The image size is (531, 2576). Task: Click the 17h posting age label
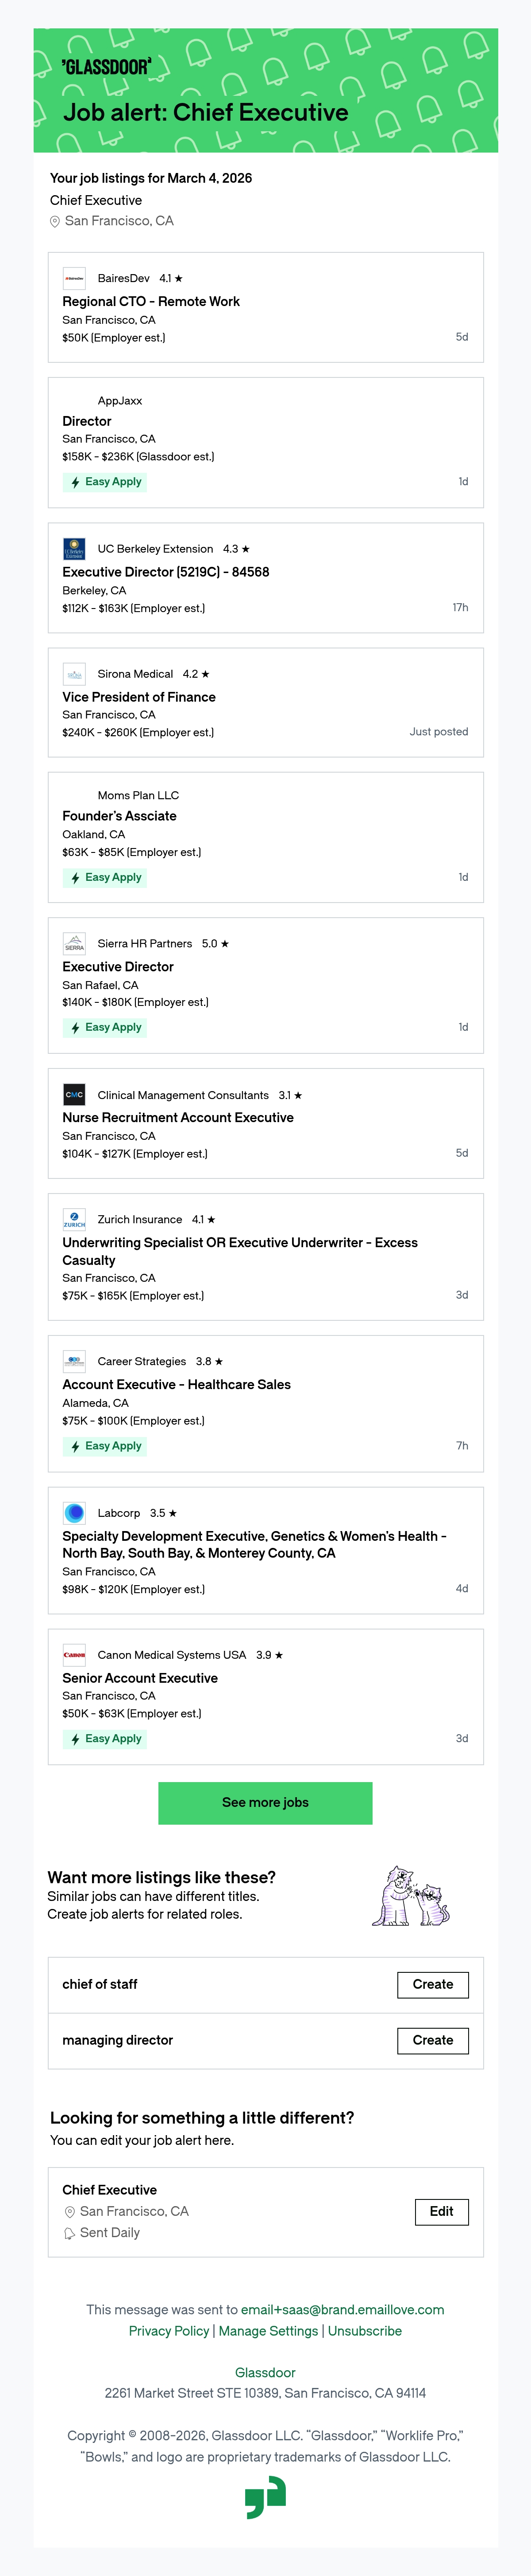[x=460, y=608]
